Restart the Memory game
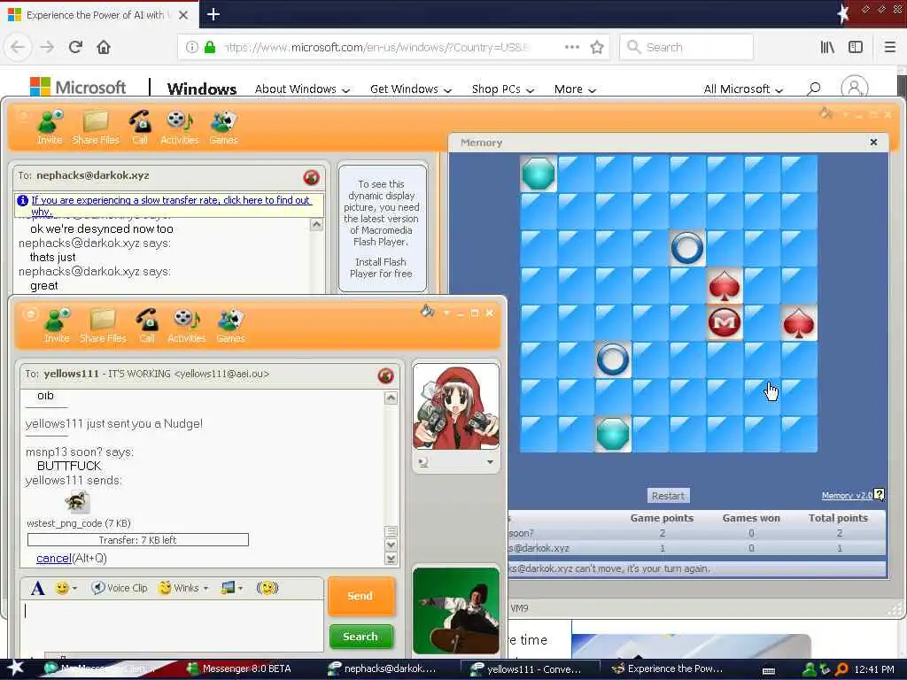This screenshot has height=680, width=907. (x=668, y=496)
